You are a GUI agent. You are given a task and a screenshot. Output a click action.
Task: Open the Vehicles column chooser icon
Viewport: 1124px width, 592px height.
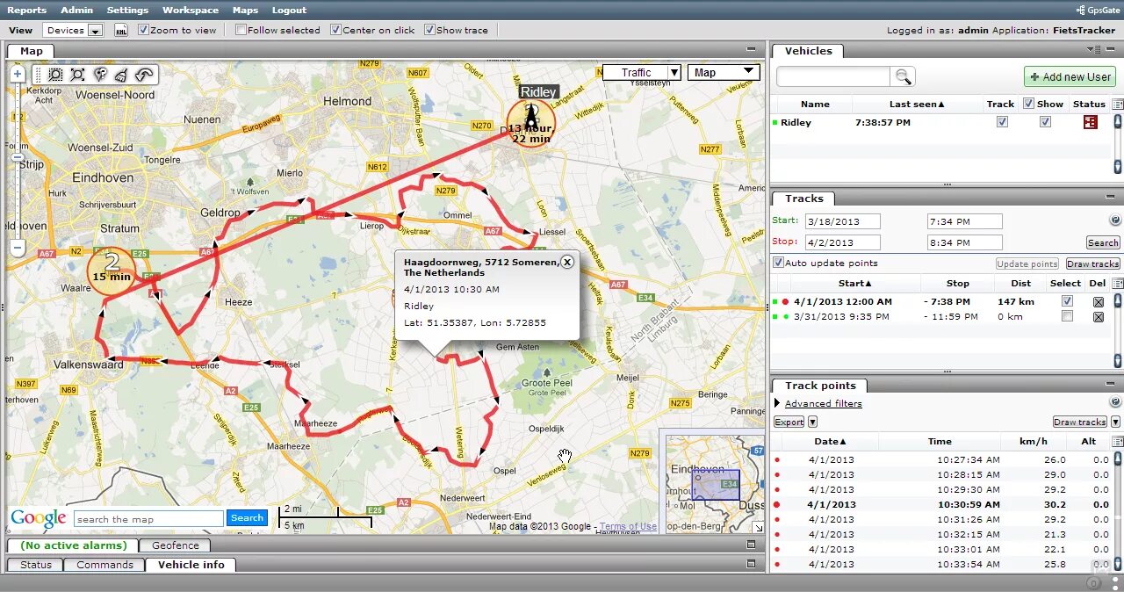click(1117, 104)
